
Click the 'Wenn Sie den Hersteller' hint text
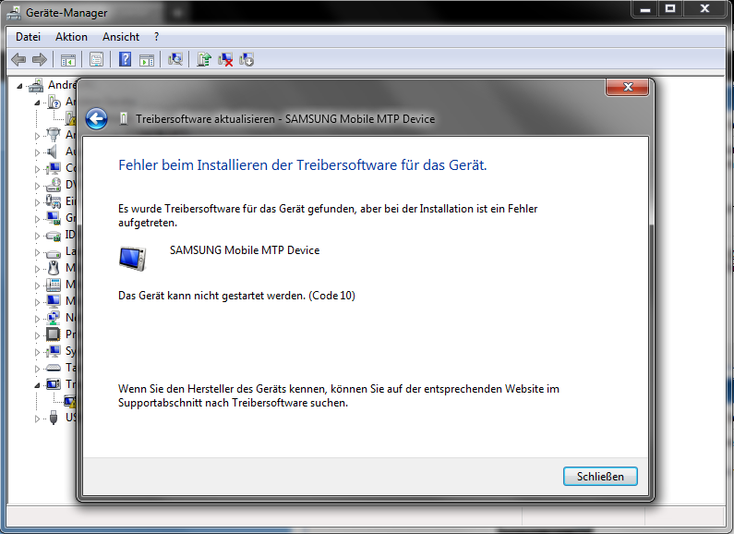(339, 395)
